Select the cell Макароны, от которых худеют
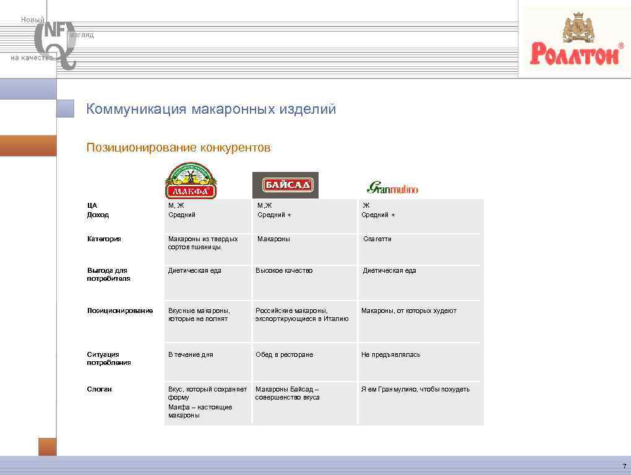This screenshot has height=475, width=631. pos(409,310)
